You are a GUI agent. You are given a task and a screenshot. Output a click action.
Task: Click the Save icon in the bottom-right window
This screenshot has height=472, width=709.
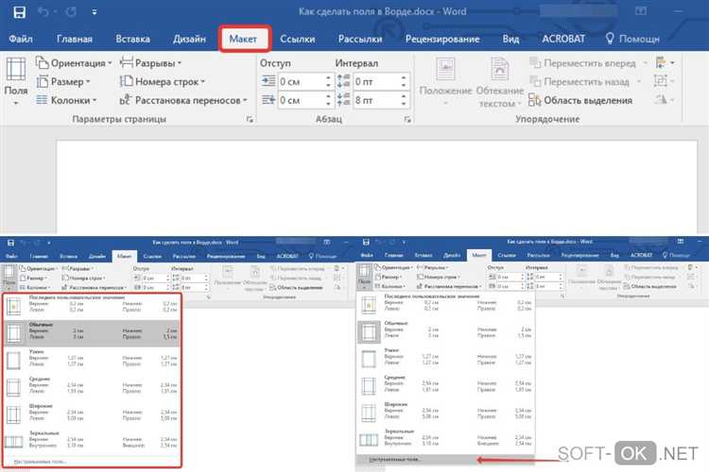point(366,242)
